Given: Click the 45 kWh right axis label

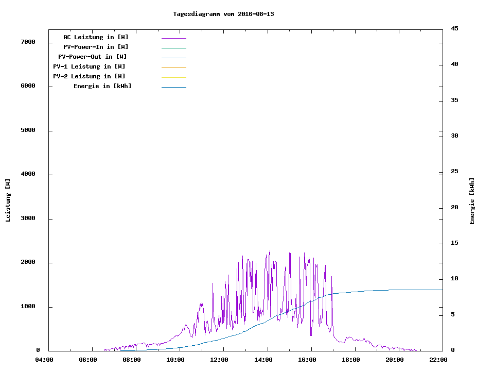Looking at the screenshot, I should click(454, 28).
